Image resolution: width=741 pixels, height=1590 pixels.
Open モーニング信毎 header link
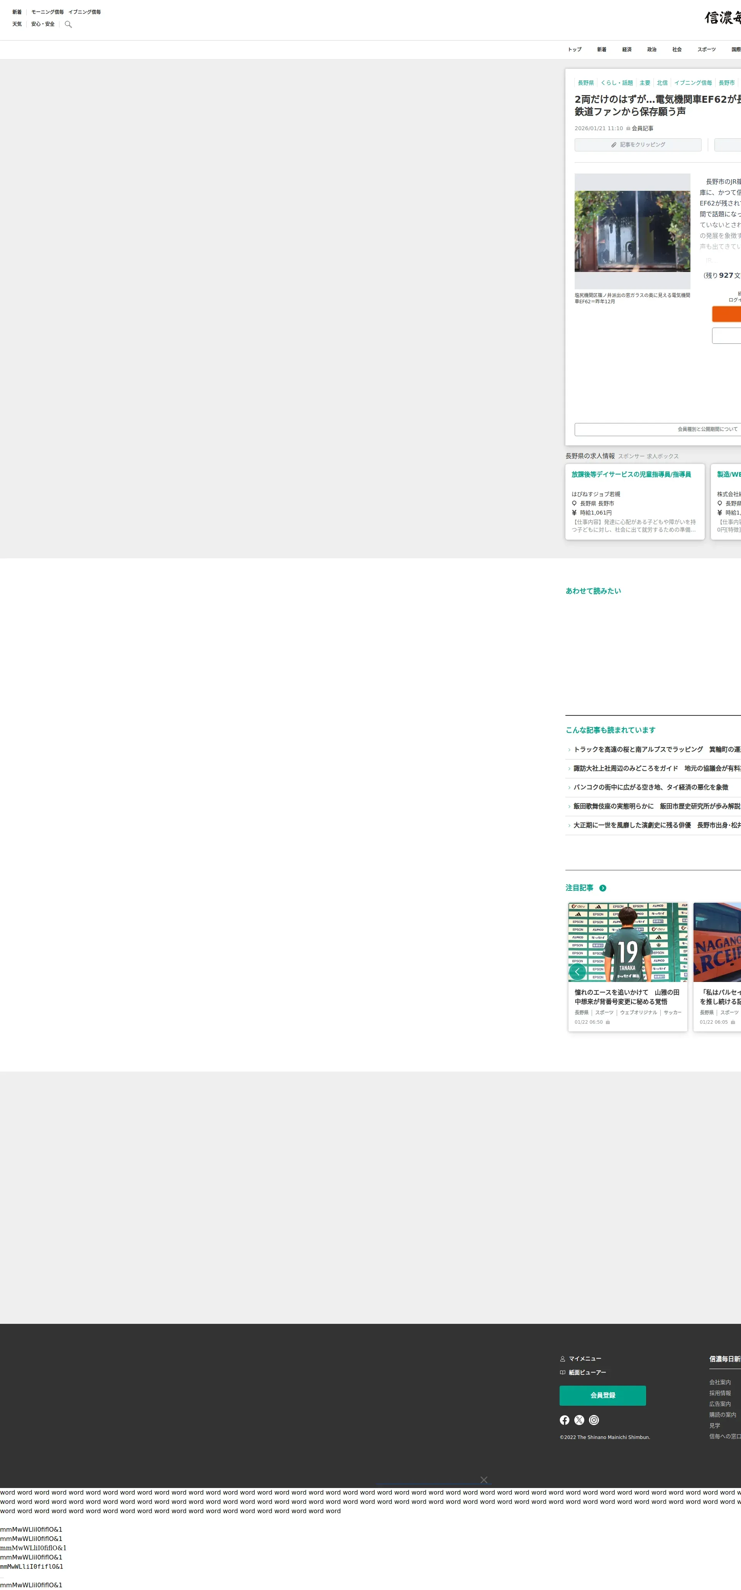click(x=47, y=12)
